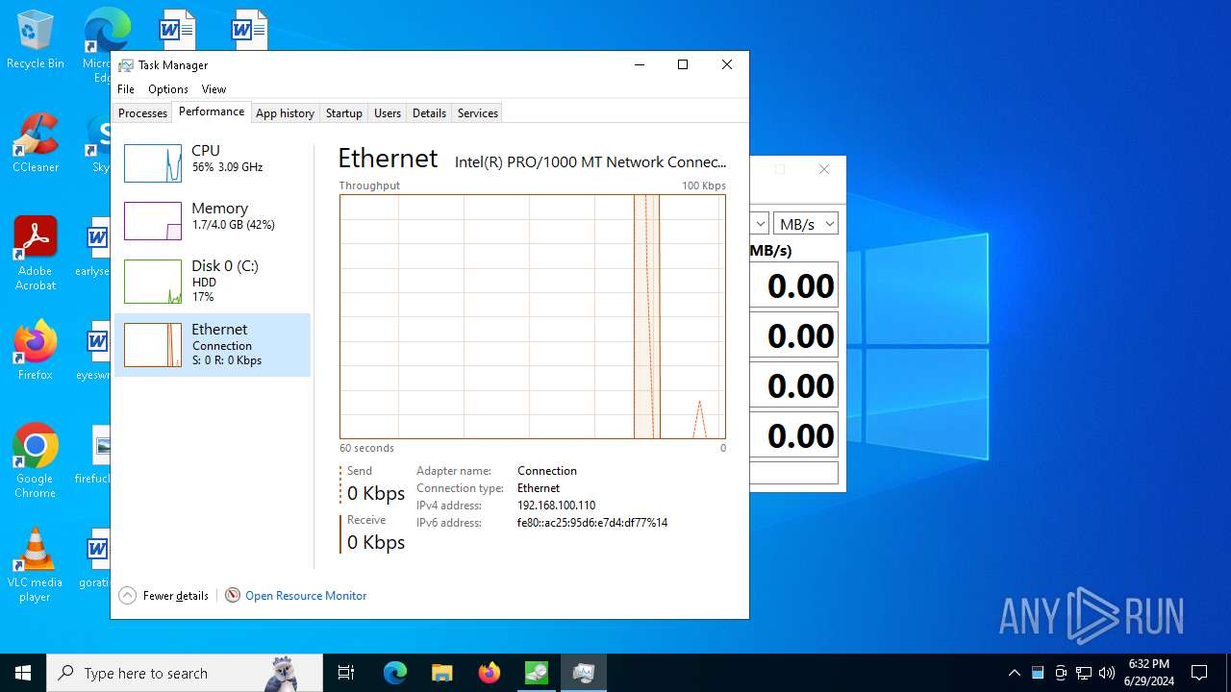Image resolution: width=1231 pixels, height=692 pixels.
Task: Select the Ethernet performance item
Action: click(x=213, y=344)
